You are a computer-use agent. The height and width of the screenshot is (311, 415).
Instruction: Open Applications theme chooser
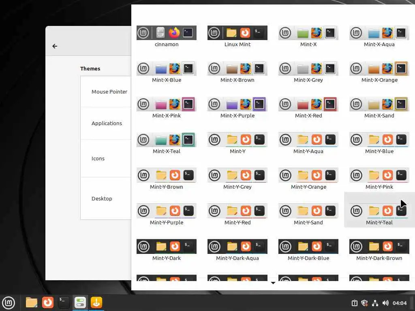point(106,123)
